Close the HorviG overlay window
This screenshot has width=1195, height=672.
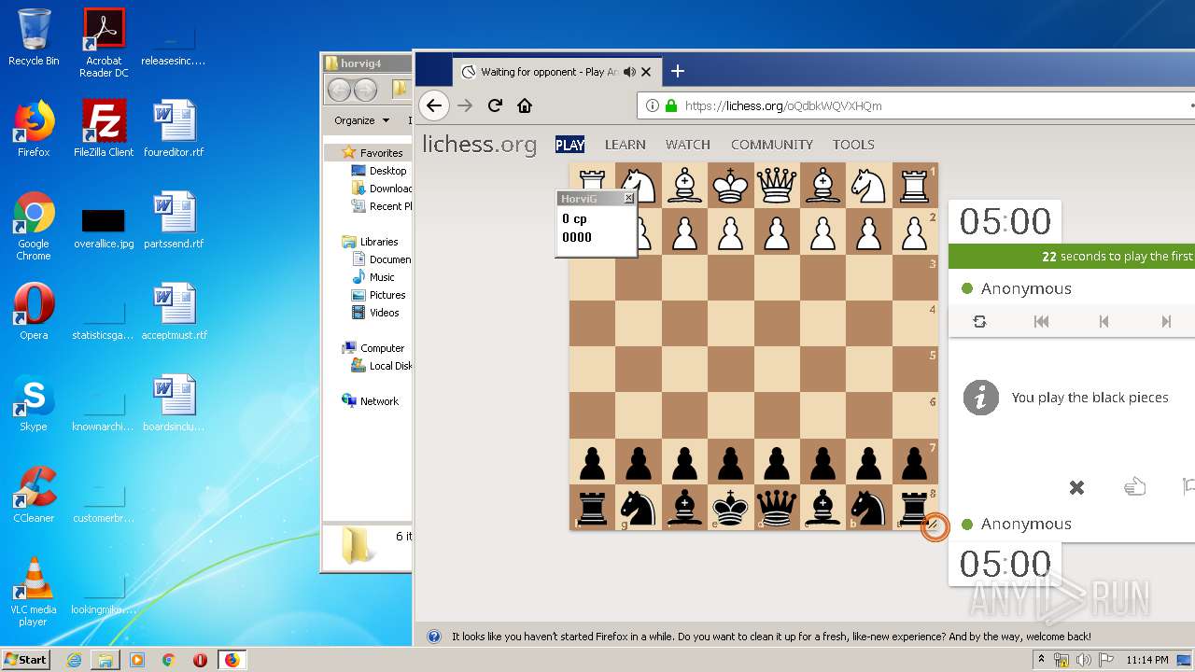[x=628, y=198]
